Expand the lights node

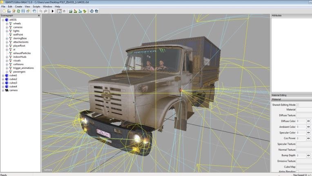pos(7,31)
